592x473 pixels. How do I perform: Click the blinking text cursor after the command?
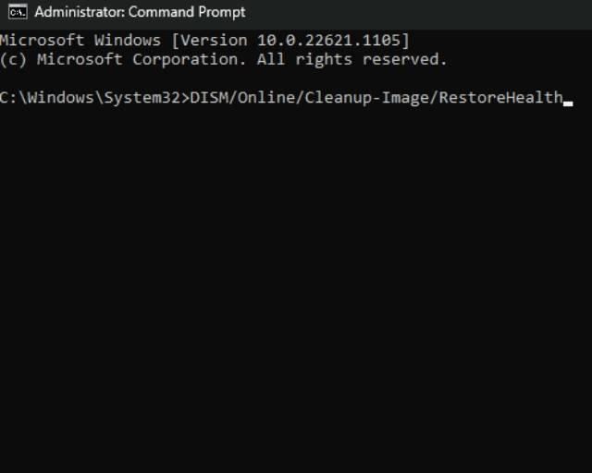568,102
